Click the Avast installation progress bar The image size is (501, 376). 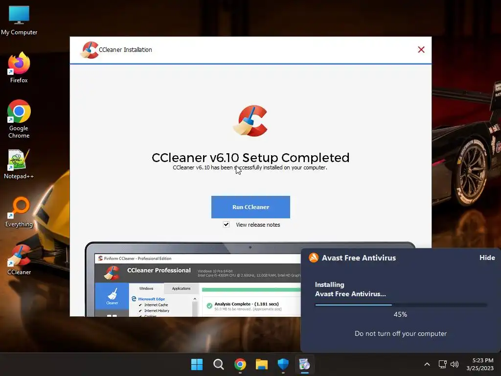point(401,305)
